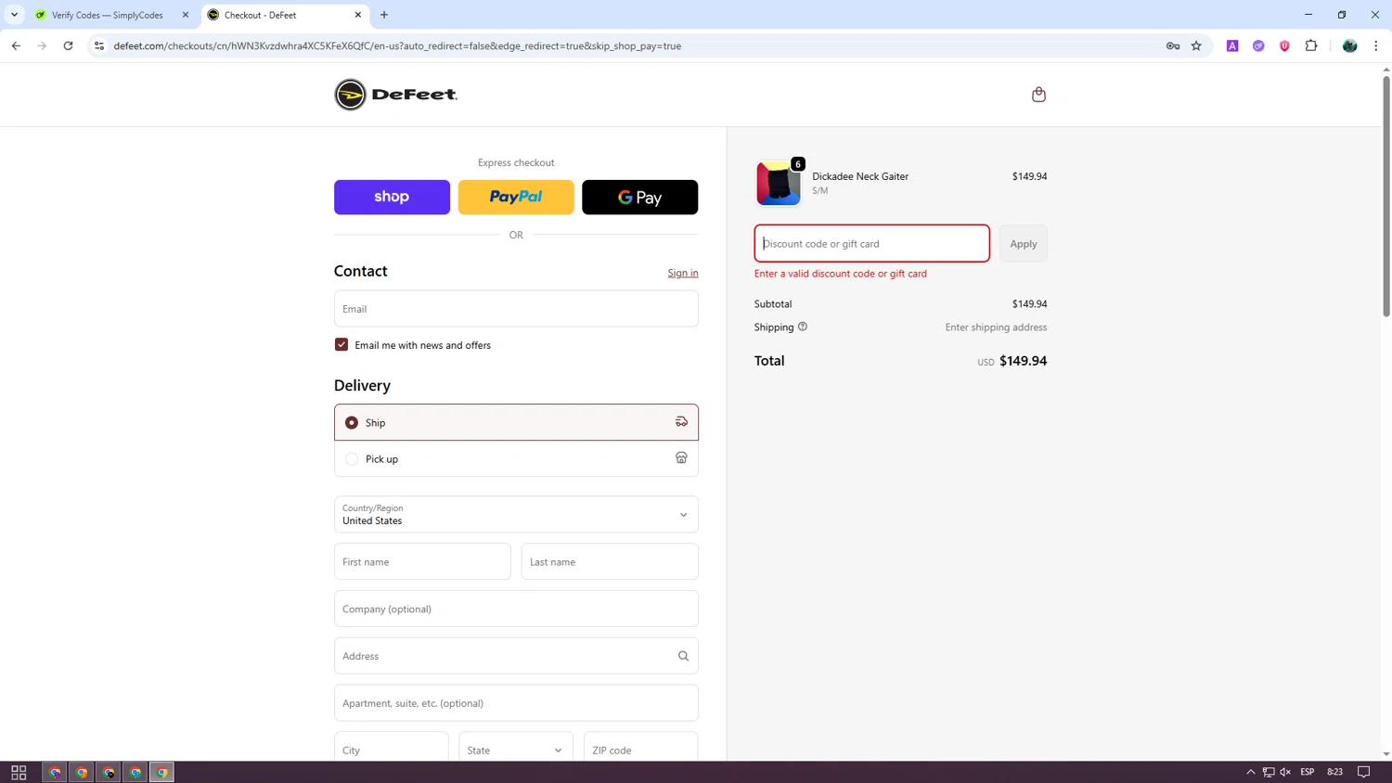Screen dimensions: 1392x783
Task: Pay with Shop Pay button
Action: [392, 197]
